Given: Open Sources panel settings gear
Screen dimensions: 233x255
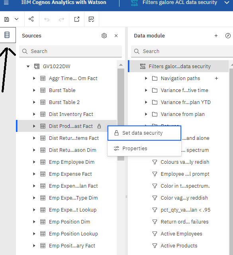Looking at the screenshot, I should (x=104, y=35).
